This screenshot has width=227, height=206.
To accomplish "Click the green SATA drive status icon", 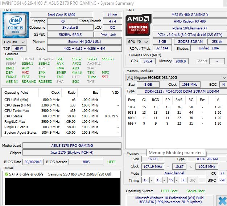I will pyautogui.click(x=7, y=174).
